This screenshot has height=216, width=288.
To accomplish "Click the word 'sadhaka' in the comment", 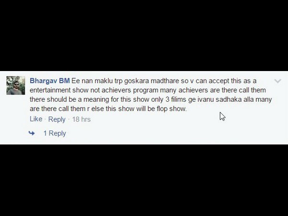I will [228, 99].
